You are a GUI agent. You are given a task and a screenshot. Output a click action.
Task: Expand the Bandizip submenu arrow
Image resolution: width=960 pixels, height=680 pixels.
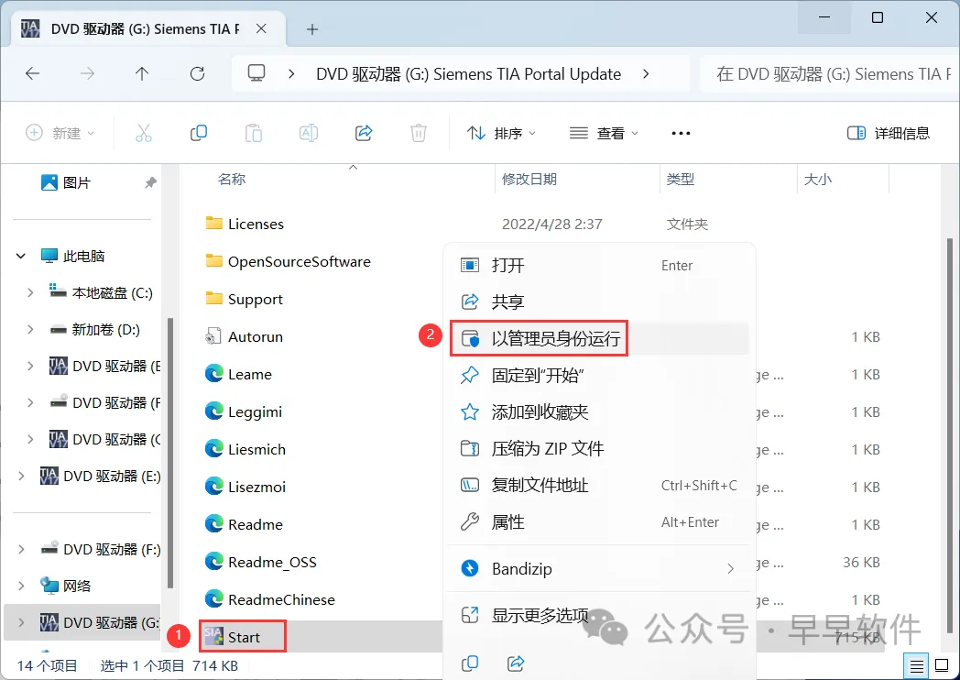point(730,569)
